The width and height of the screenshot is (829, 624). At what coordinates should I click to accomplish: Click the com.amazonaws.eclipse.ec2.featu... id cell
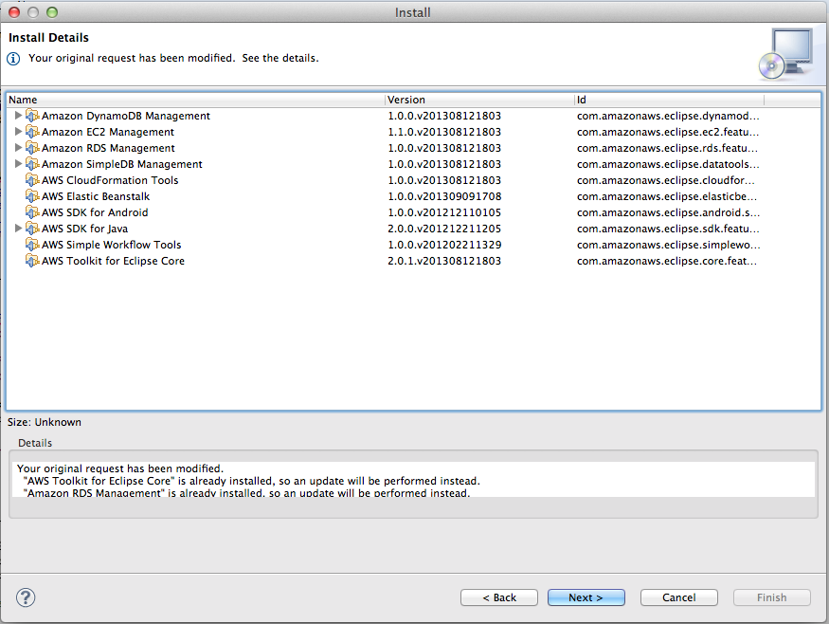pos(668,132)
